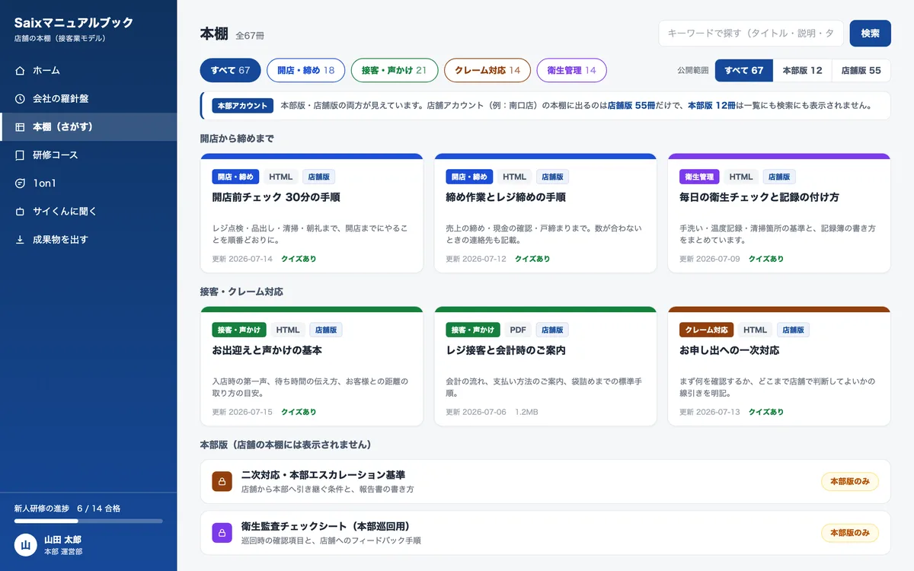Screen dimensions: 914x571
Task: Click 接客・声かけ tag on お出迎え card
Action: 239,330
